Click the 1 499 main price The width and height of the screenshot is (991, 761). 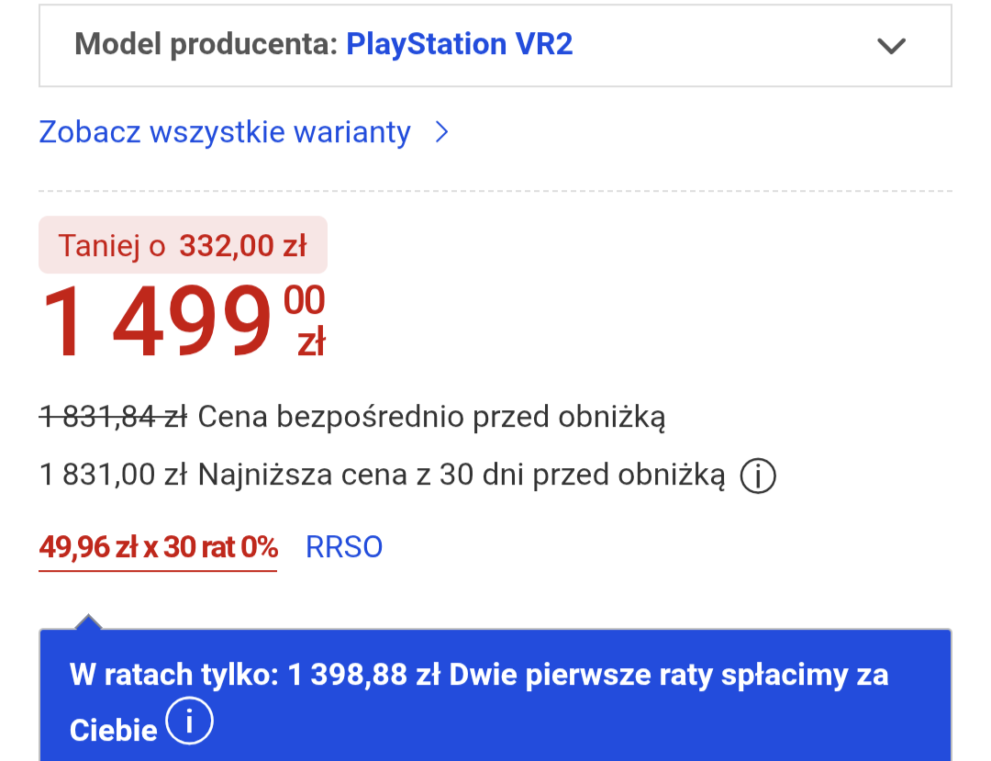click(156, 323)
